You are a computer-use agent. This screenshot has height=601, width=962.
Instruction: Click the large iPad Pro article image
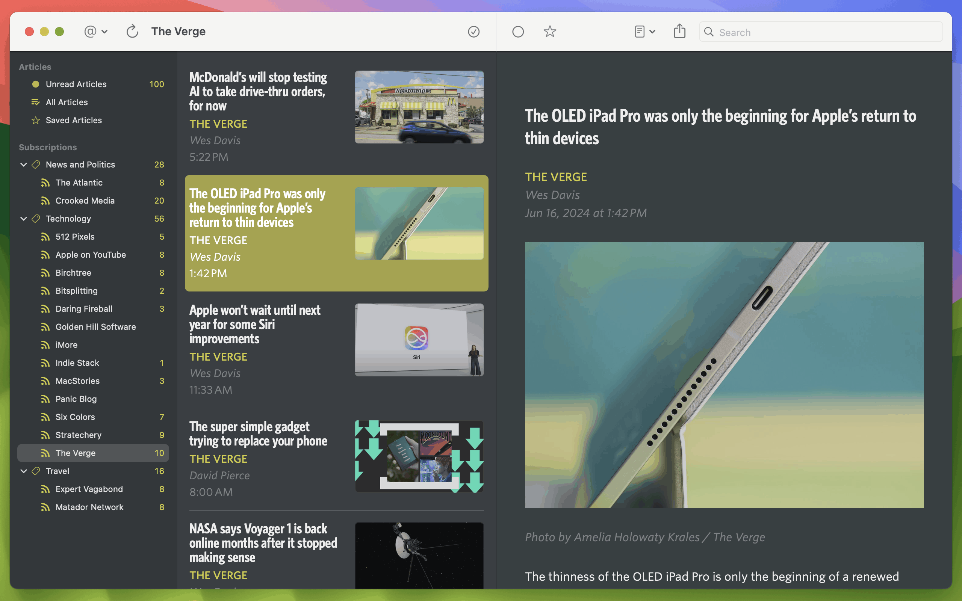(724, 375)
